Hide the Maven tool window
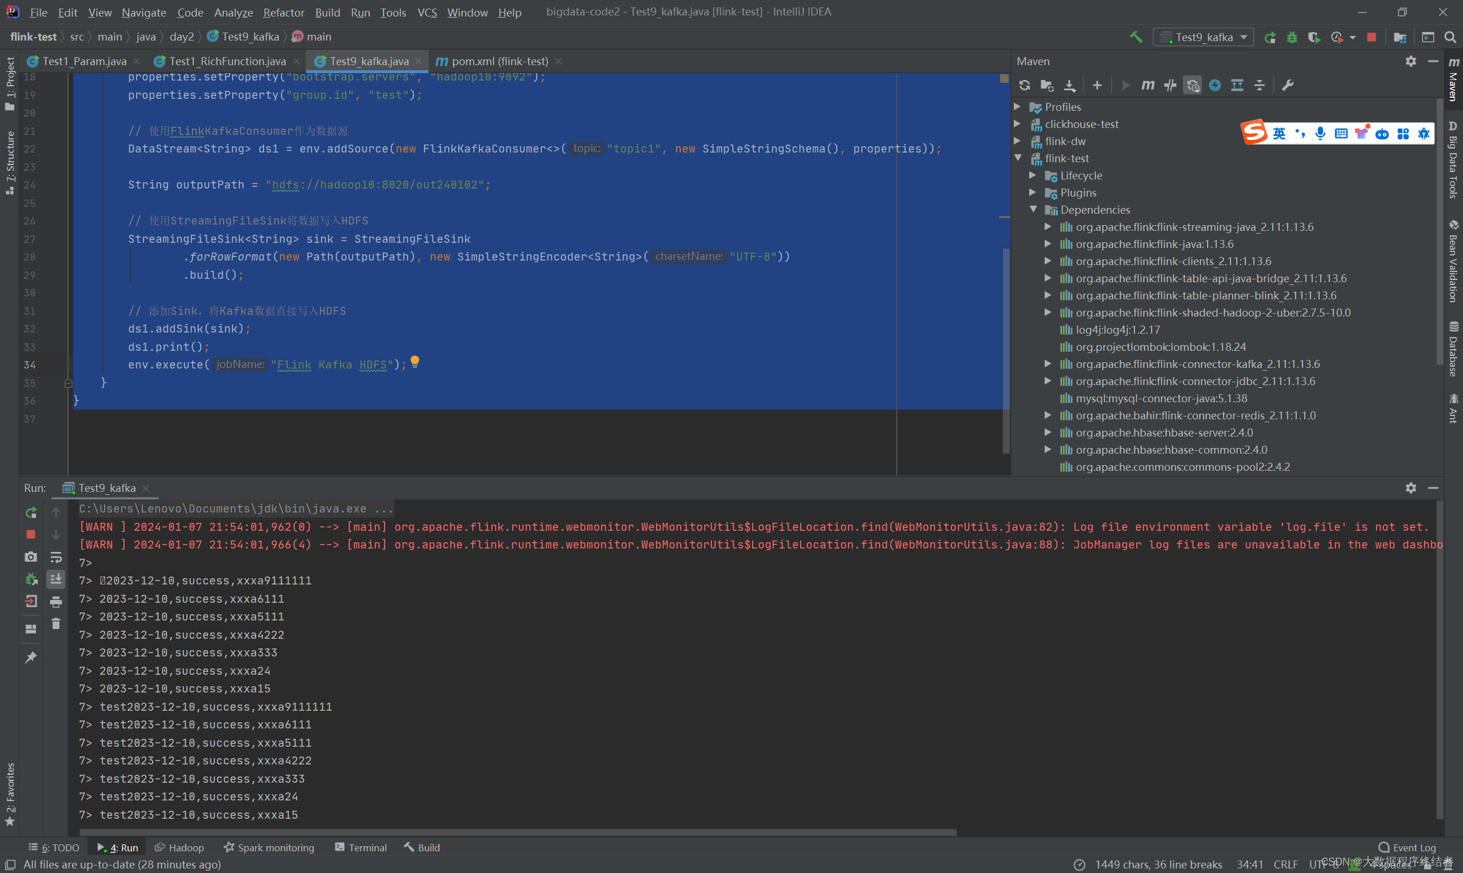 [1432, 61]
